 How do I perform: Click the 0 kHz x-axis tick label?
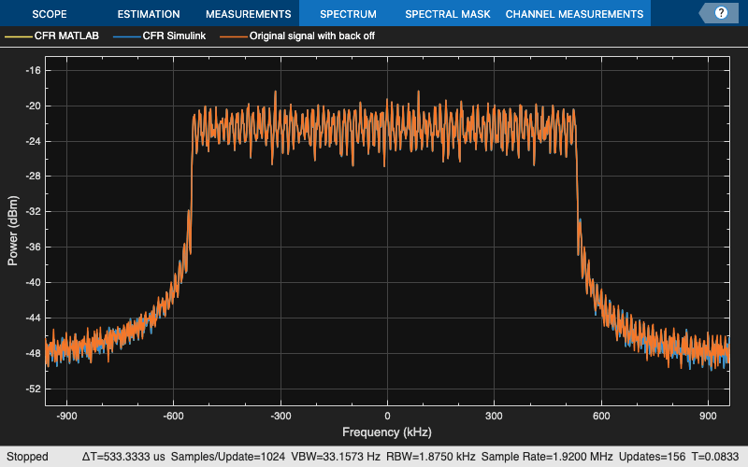click(x=387, y=416)
